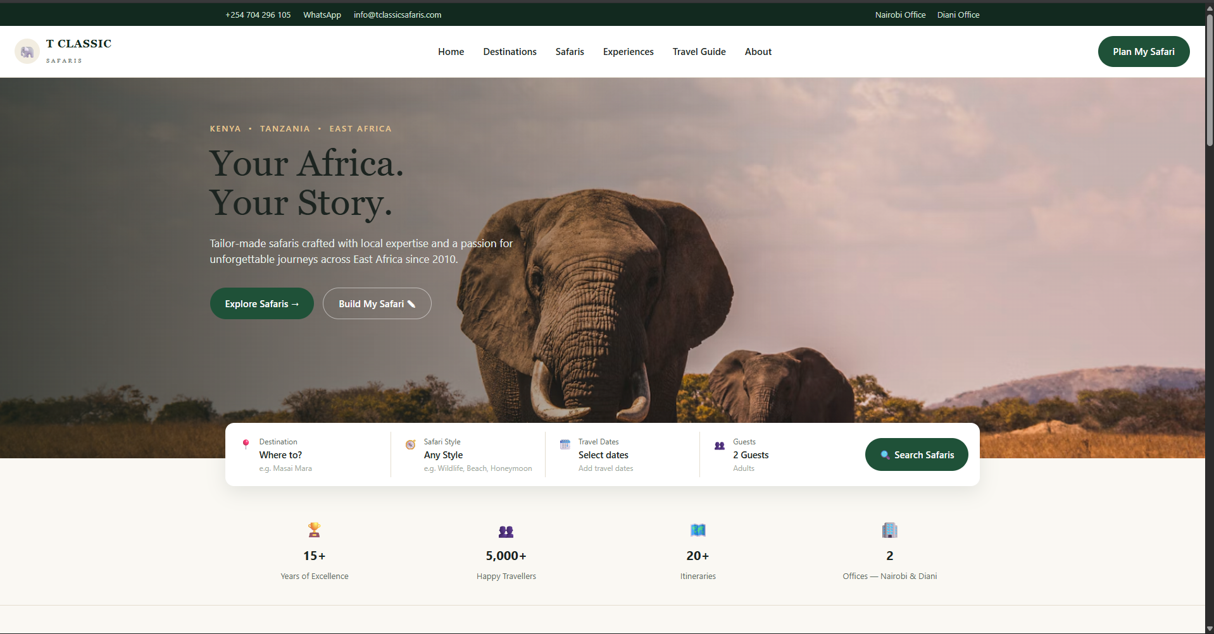
Task: Click the T Classic Safaris elephant logo
Action: click(x=27, y=52)
